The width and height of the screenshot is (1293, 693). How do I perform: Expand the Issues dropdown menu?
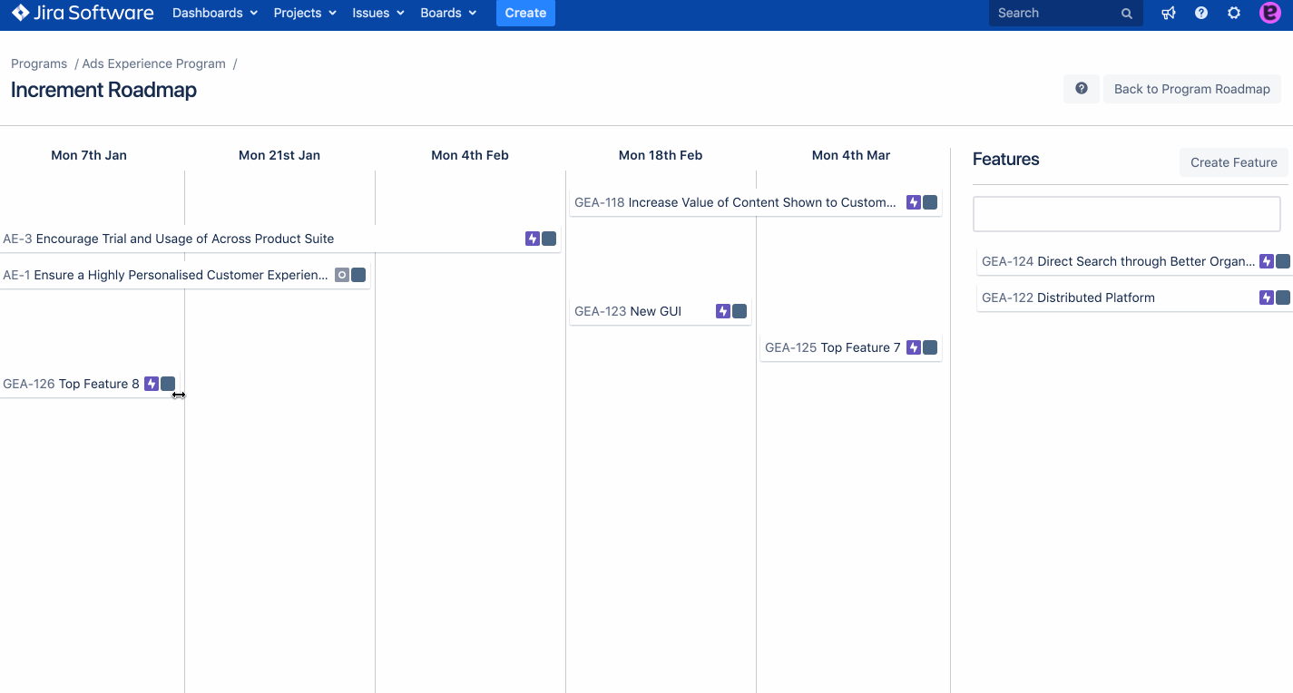378,14
